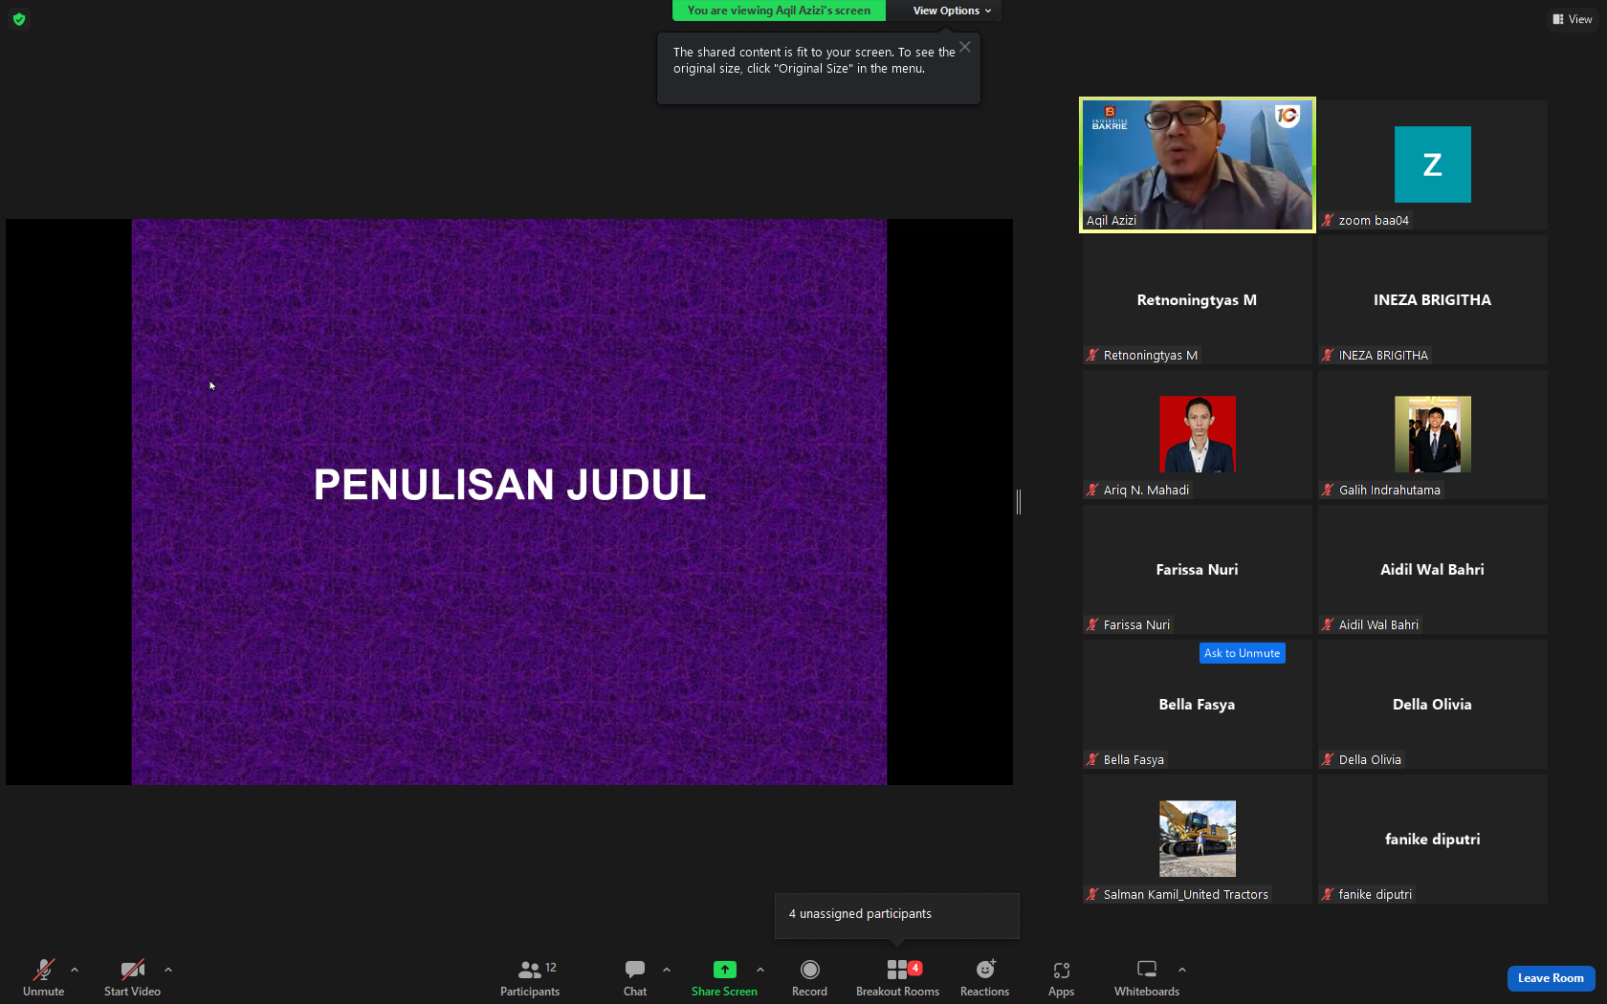Click the Unmute microphone icon

44,970
